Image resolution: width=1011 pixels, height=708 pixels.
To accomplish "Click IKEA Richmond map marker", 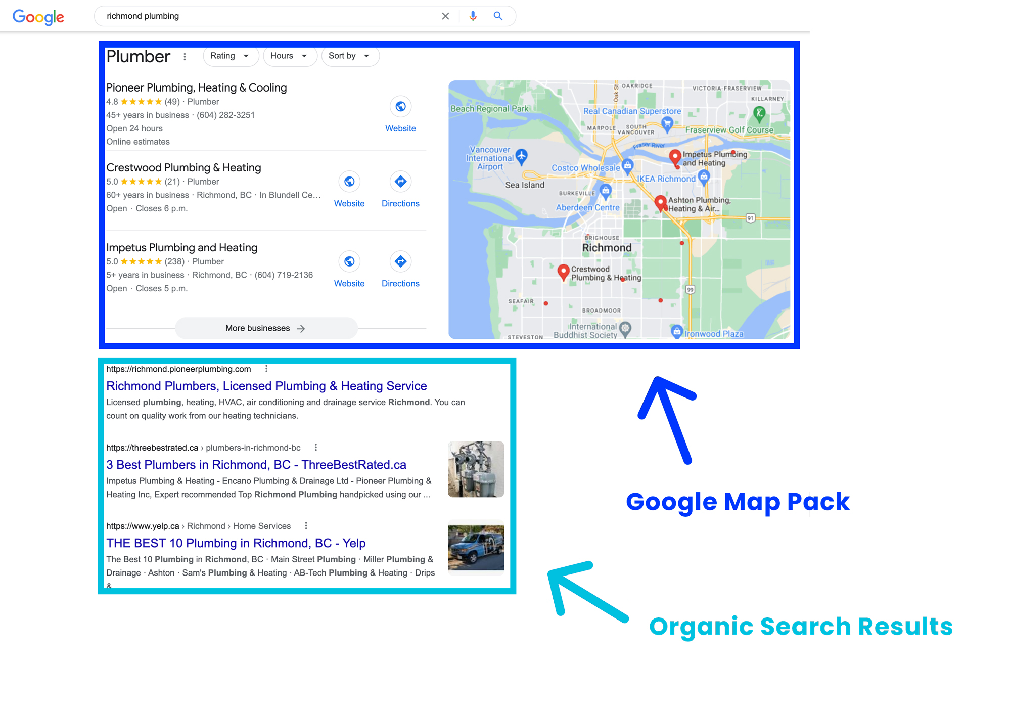I will tap(704, 176).
